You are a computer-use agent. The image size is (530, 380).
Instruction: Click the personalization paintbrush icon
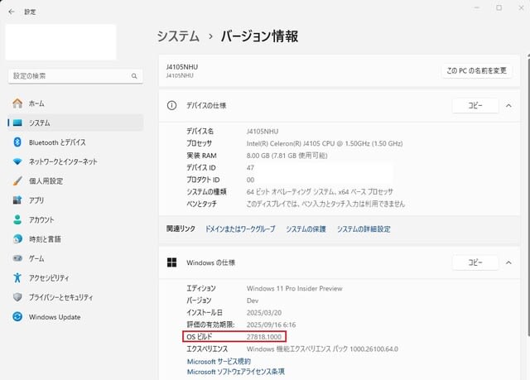[x=17, y=181]
